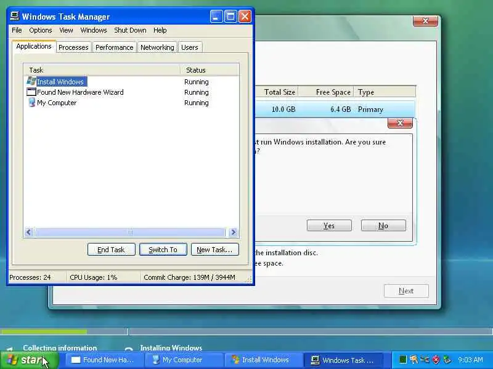
Task: Click the Task Manager CPU meter tray icon
Action: click(402, 360)
